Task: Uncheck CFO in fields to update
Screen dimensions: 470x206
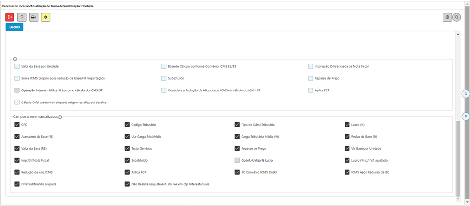Action: [x=17, y=125]
